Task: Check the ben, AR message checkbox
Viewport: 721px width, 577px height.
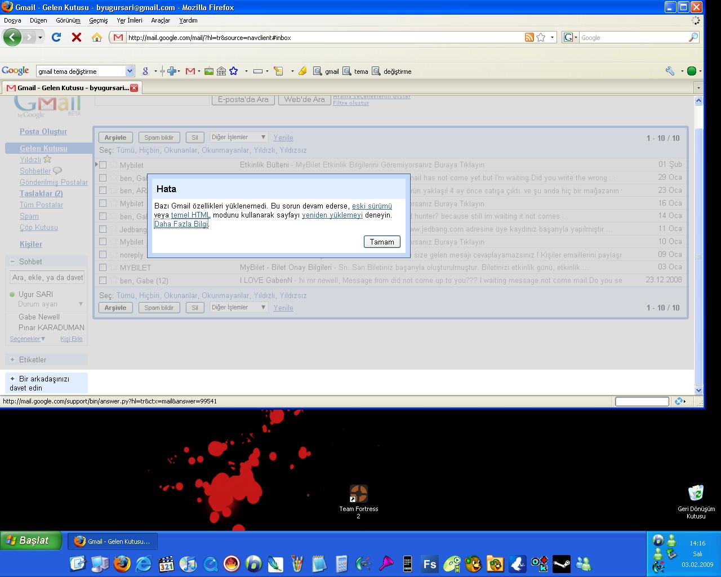Action: (103, 190)
